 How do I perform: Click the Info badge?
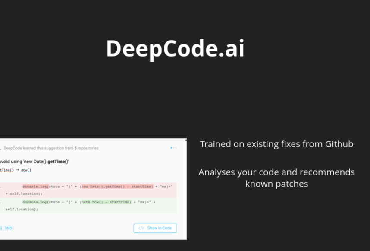(x=7, y=228)
